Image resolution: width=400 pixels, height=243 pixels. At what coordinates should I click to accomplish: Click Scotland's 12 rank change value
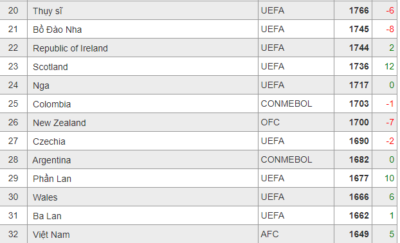click(x=389, y=66)
